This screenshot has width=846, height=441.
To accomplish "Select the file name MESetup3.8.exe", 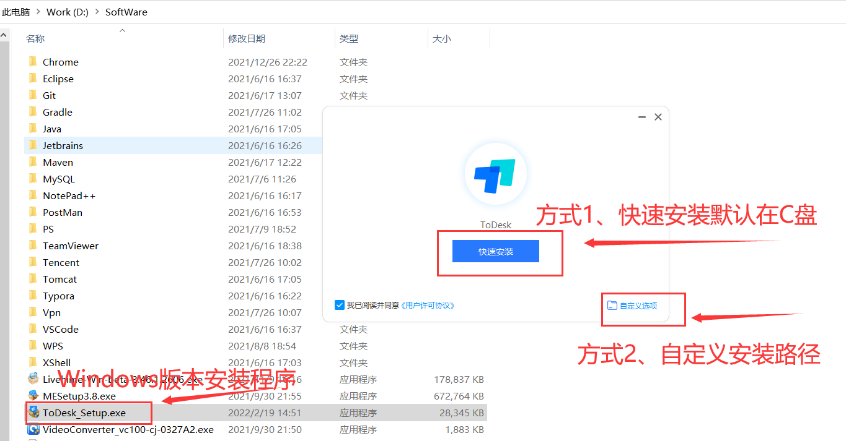I will coord(79,396).
